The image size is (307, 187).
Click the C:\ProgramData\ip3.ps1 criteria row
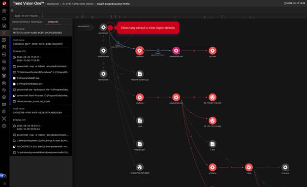[41, 84]
